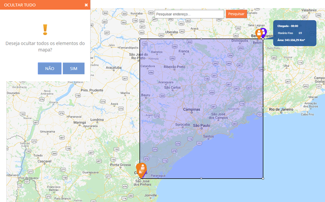The image size is (325, 202).
Task: Click the Uberaba map label
Action: tap(171, 32)
